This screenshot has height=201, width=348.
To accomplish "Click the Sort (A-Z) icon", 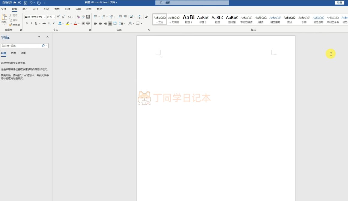I will 140,17.
